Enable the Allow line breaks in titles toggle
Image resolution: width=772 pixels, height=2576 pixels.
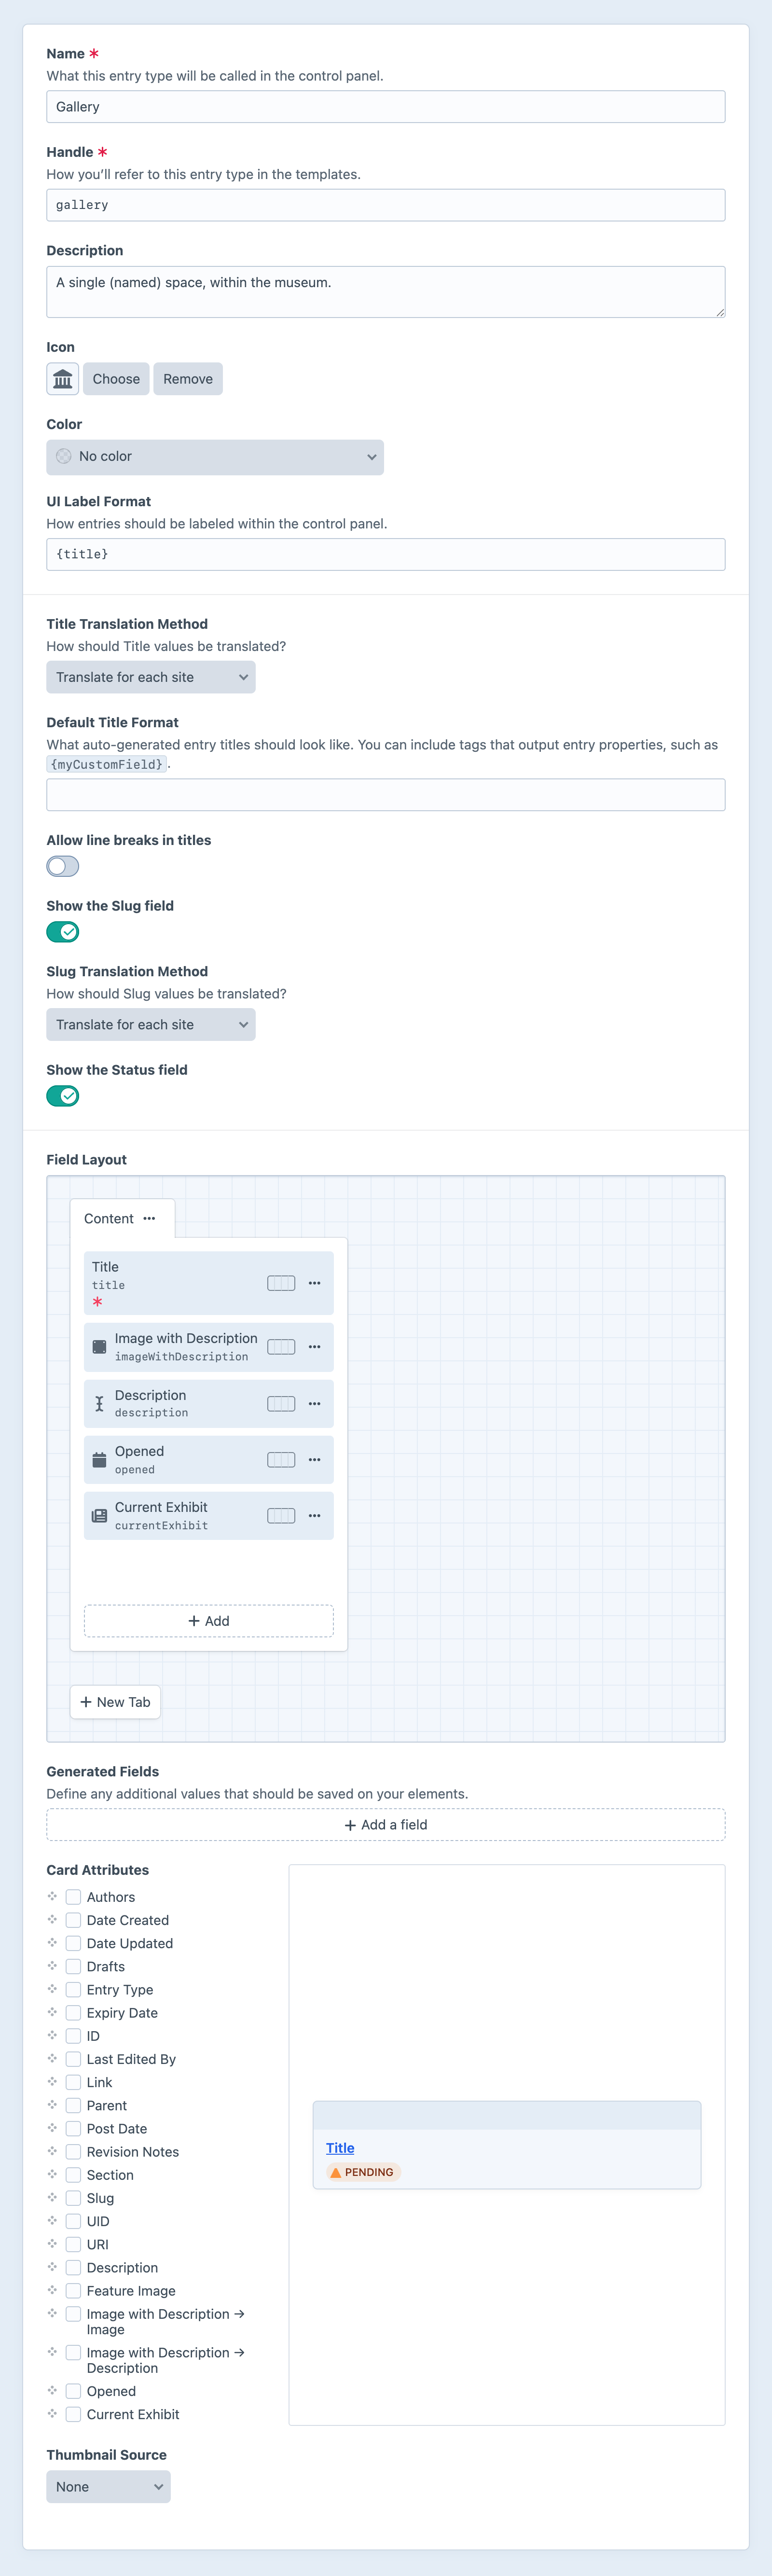[x=62, y=866]
